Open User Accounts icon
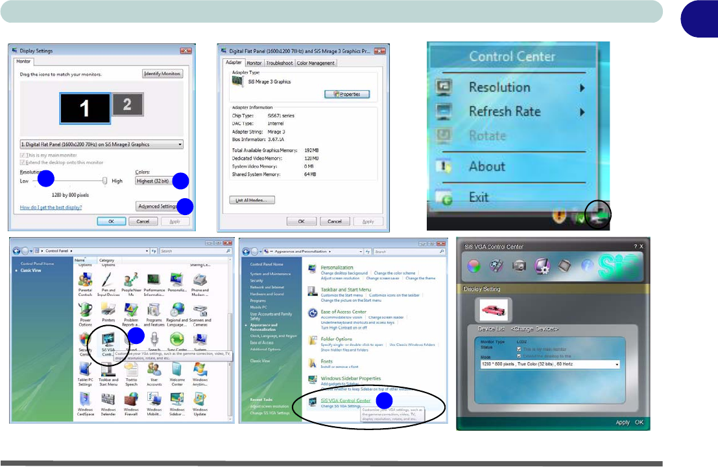 coord(154,374)
